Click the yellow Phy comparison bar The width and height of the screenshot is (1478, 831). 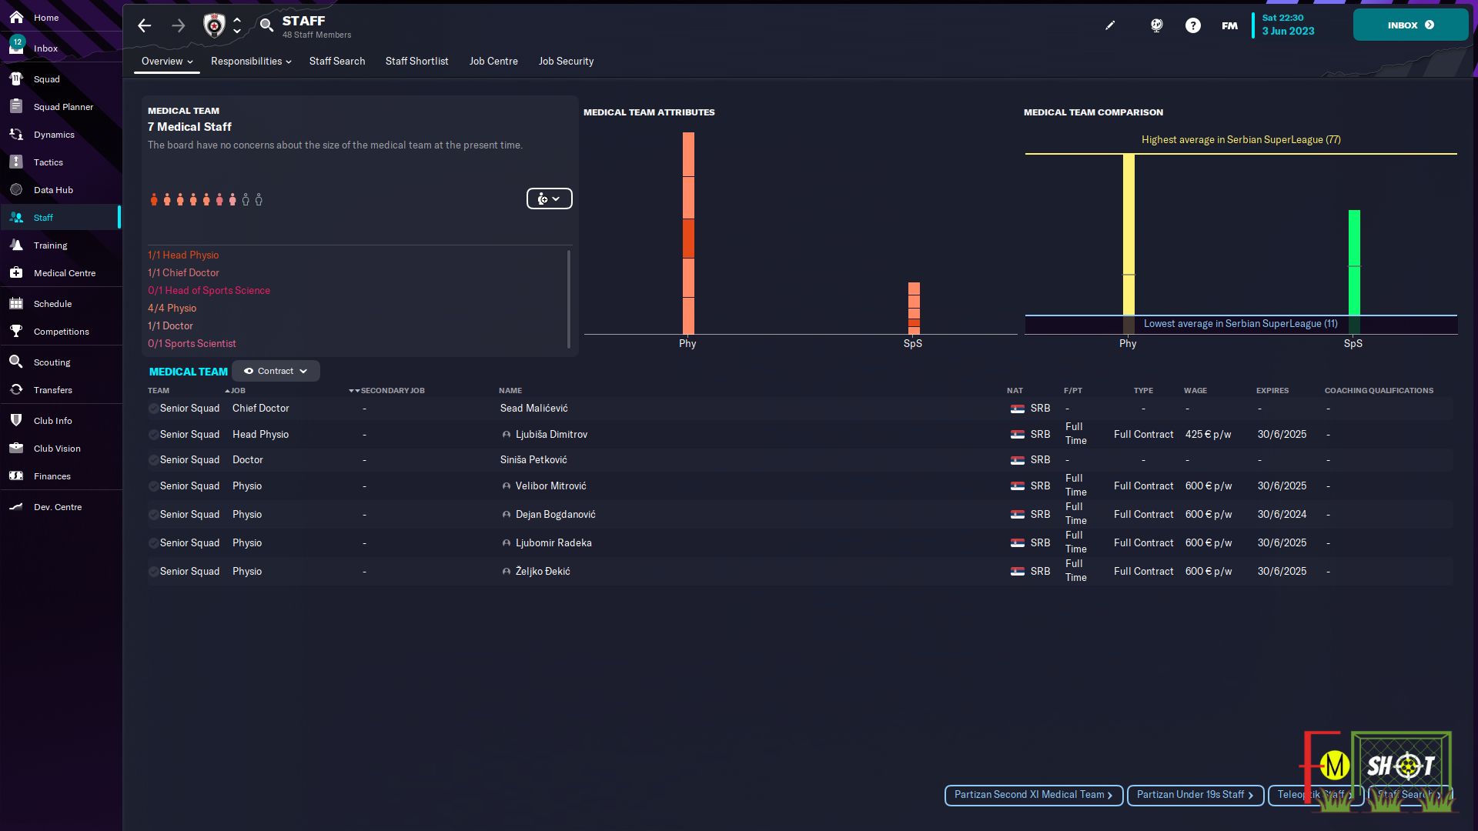point(1129,235)
